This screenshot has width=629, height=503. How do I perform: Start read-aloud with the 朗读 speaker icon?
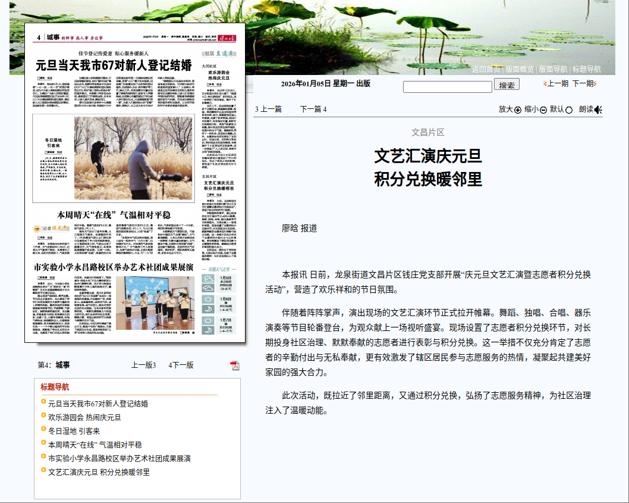click(598, 110)
